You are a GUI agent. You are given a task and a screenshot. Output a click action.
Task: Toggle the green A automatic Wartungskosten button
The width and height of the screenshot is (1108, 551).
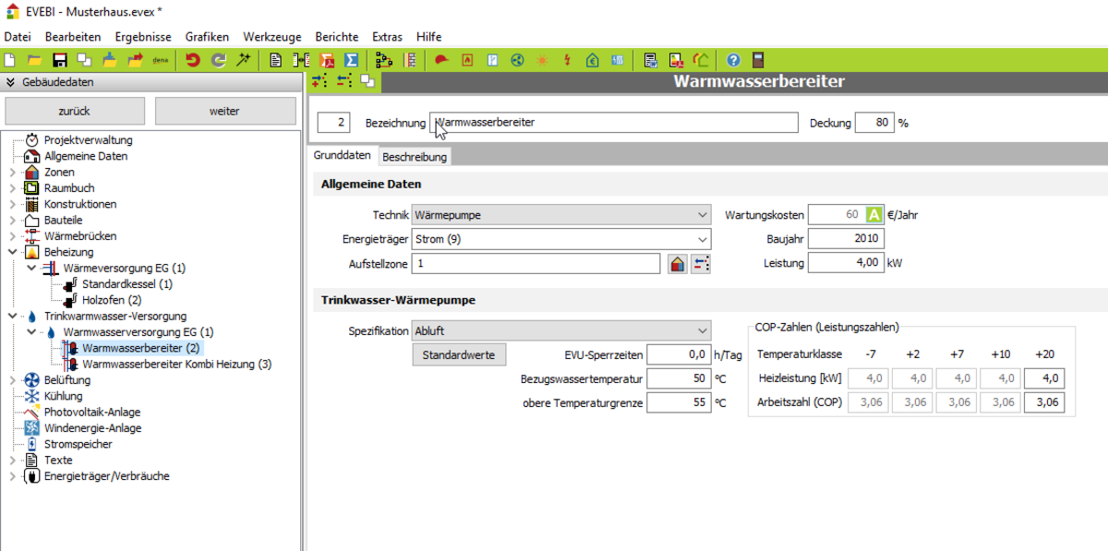tap(874, 215)
